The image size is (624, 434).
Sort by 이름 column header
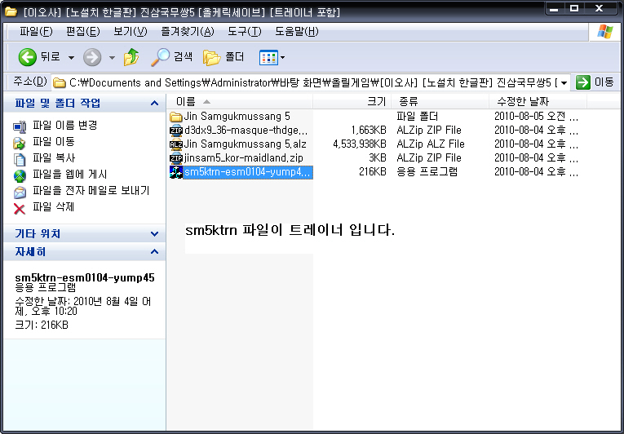click(240, 101)
